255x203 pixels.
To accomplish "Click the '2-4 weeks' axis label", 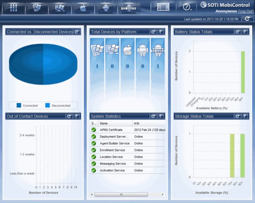I will pyautogui.click(x=27, y=135).
